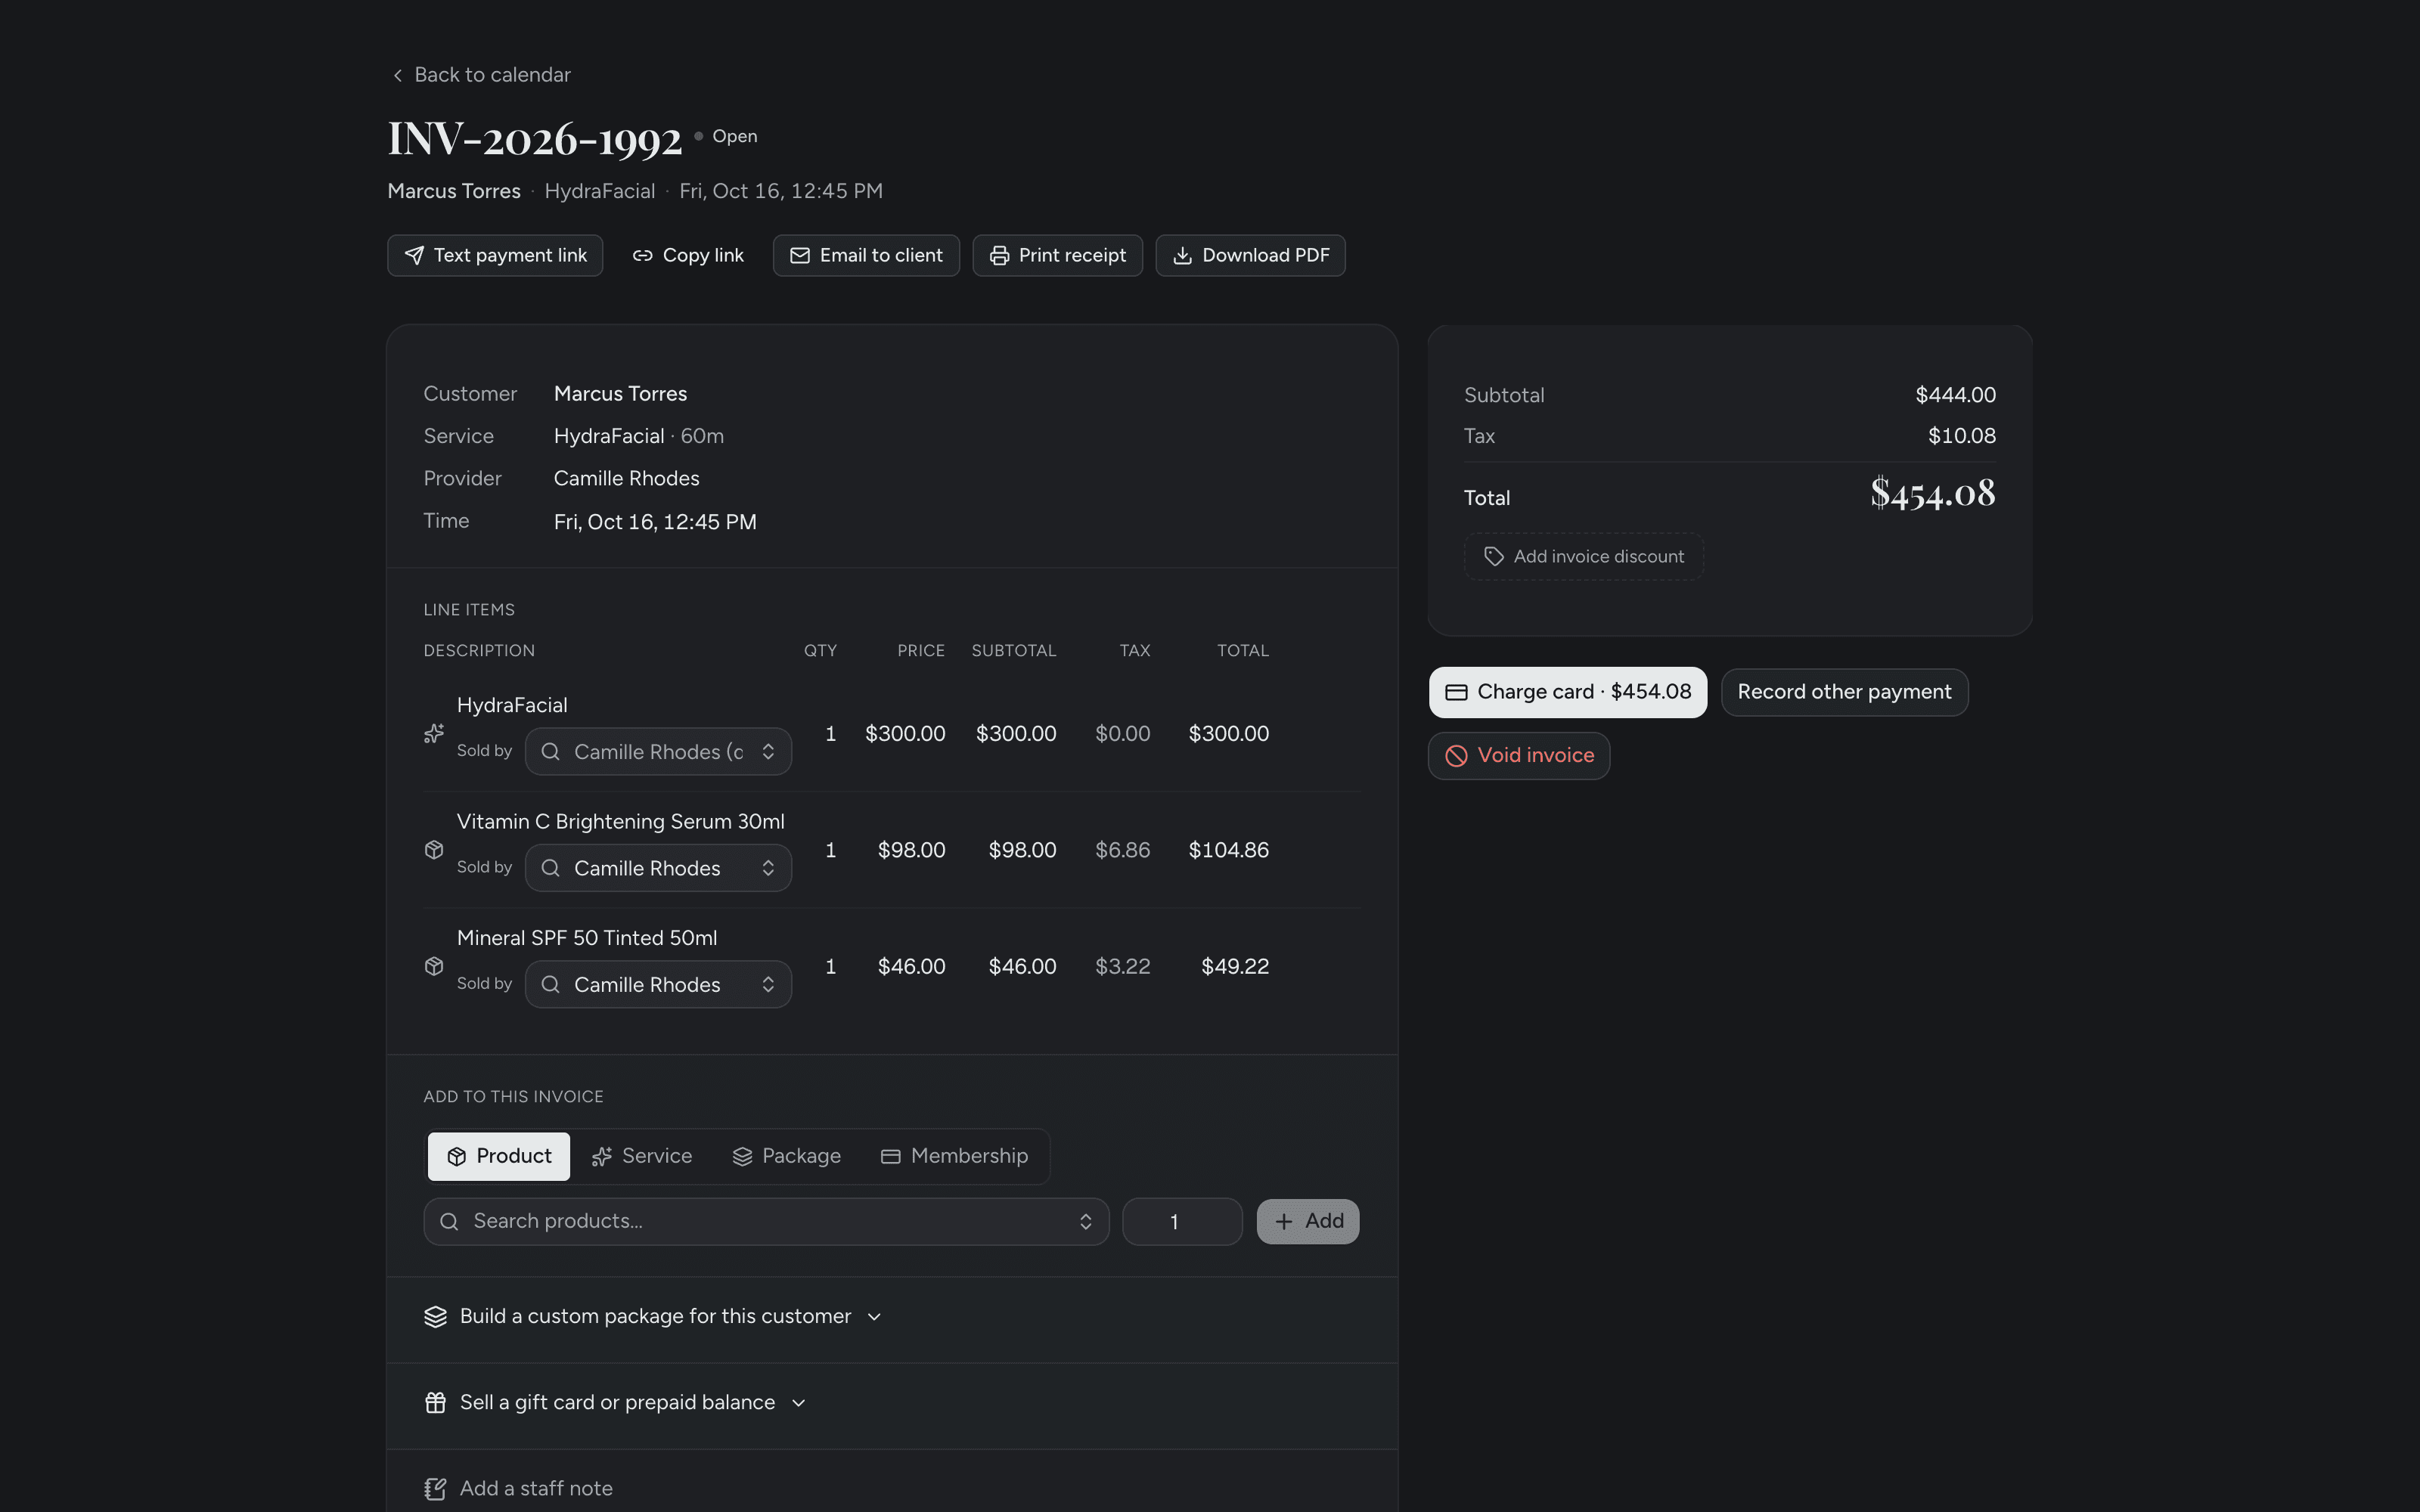Click the notepad icon beside Add a staff note
This screenshot has height=1512, width=2420.
[435, 1489]
